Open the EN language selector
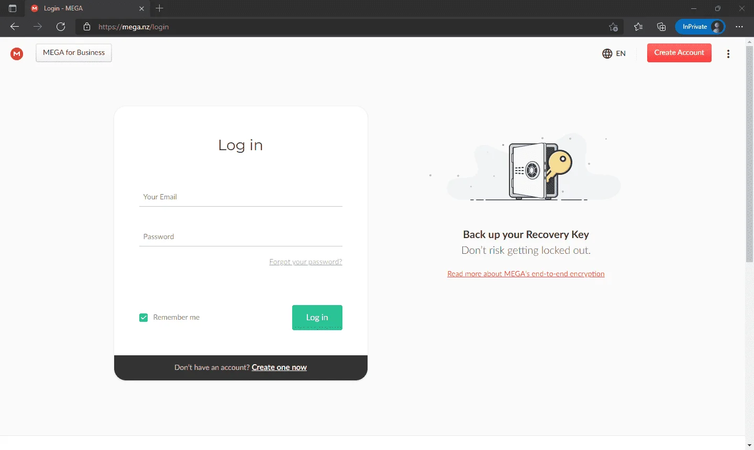The image size is (754, 450). coord(614,53)
